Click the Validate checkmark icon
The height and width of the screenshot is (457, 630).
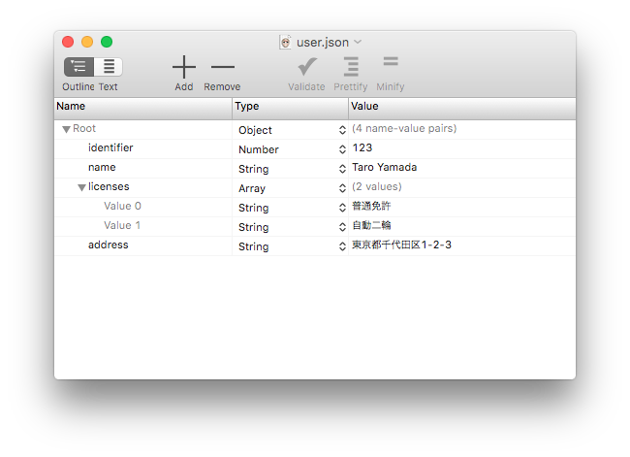[x=306, y=67]
